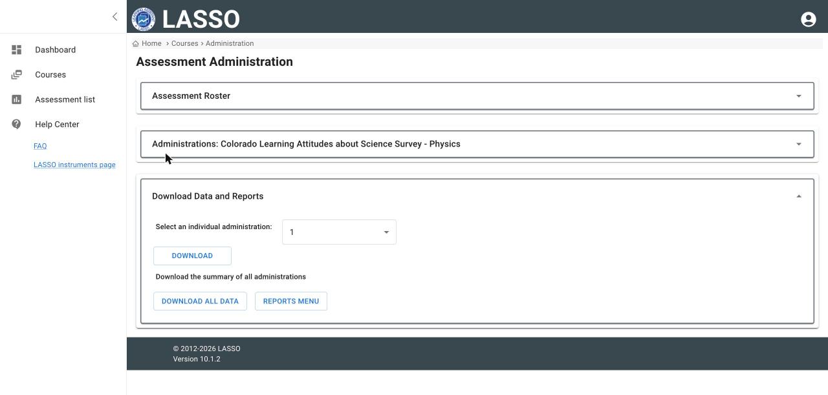Open Help Center from the sidebar
The width and height of the screenshot is (828, 395).
57,125
